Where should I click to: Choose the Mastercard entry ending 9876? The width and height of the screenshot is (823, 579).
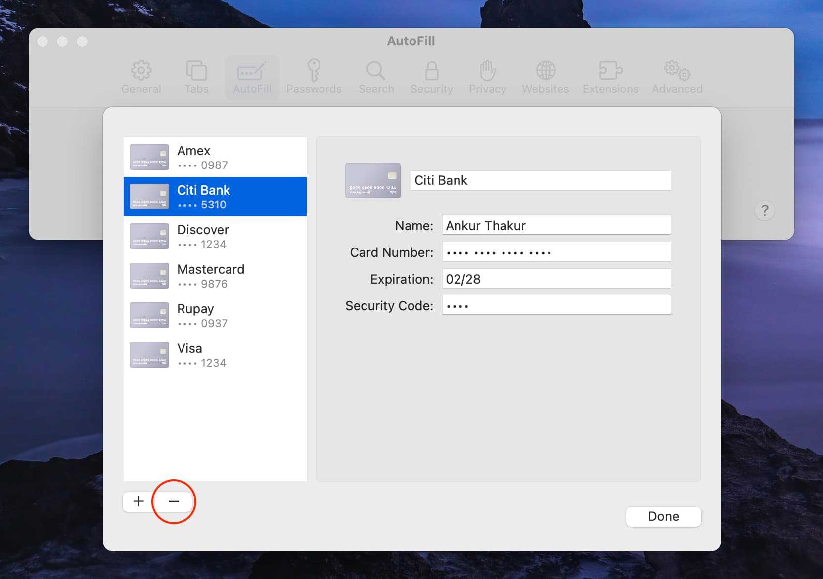click(215, 276)
